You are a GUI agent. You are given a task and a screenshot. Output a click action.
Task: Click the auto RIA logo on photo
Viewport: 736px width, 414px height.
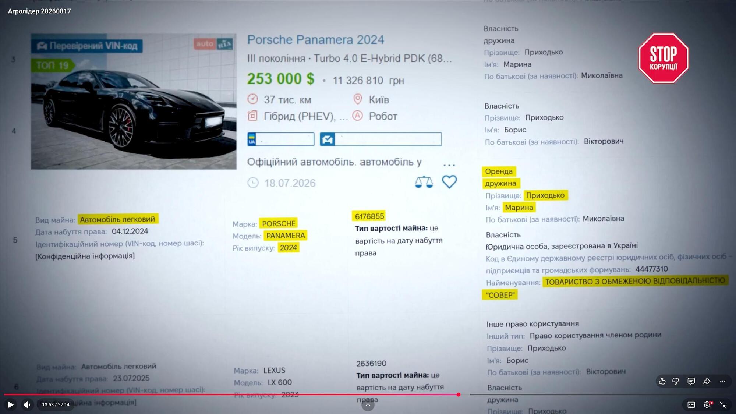pos(213,44)
